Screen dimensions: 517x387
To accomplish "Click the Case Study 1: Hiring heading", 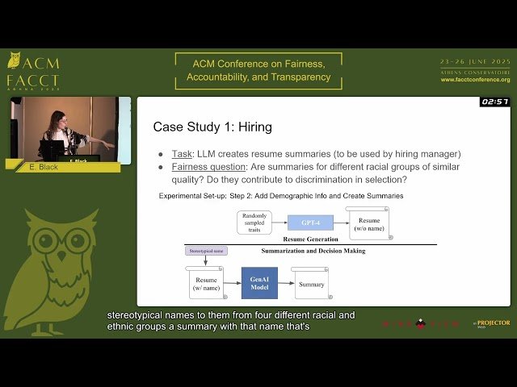I will (212, 127).
